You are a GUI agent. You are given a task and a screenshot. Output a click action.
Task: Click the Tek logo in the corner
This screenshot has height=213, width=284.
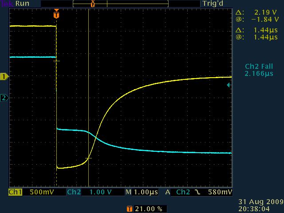7,4
